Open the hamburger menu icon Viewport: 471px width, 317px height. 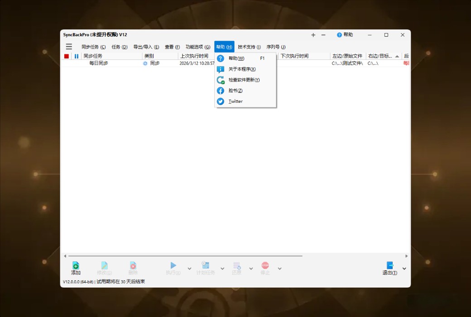69,46
